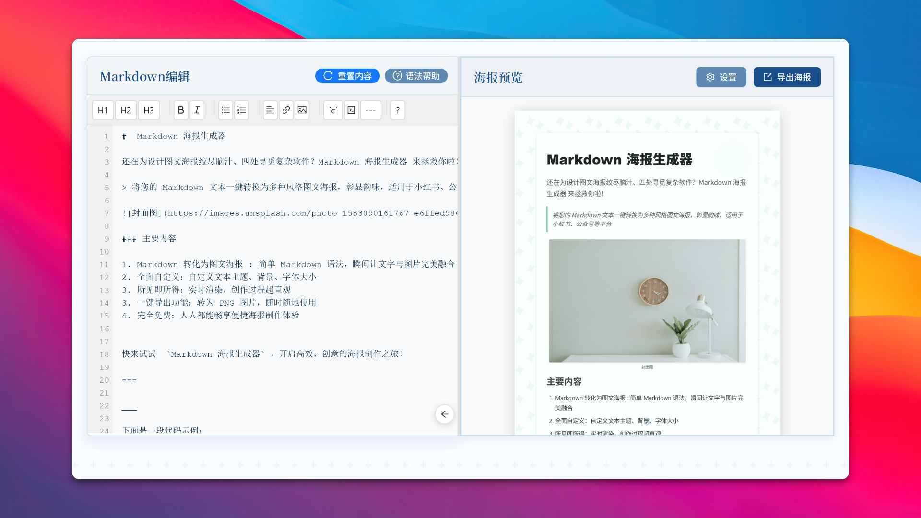Click the blockquote text in the poster preview
The image size is (921, 518).
click(648, 220)
